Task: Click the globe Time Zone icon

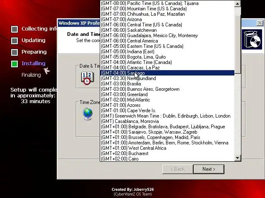Action: (x=88, y=114)
